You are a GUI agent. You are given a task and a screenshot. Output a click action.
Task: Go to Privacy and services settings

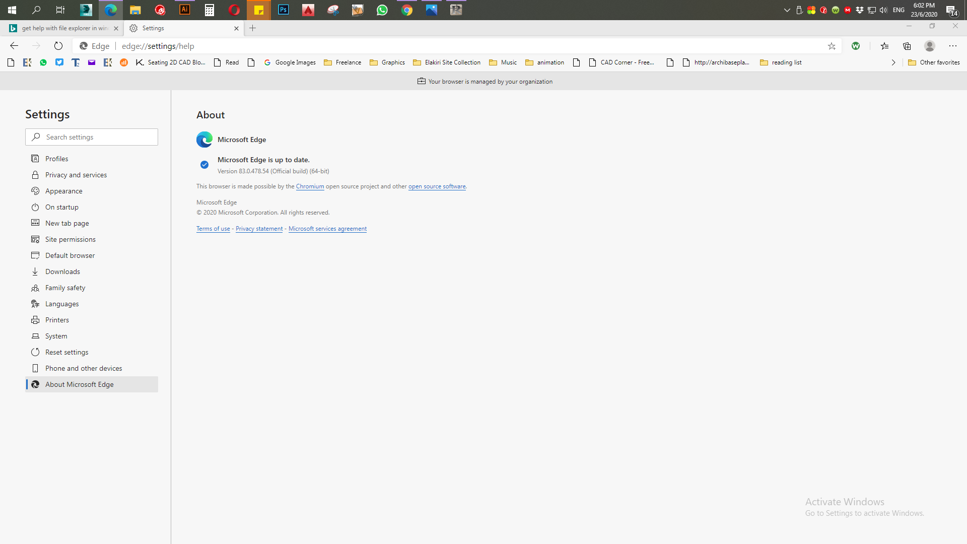click(x=92, y=175)
